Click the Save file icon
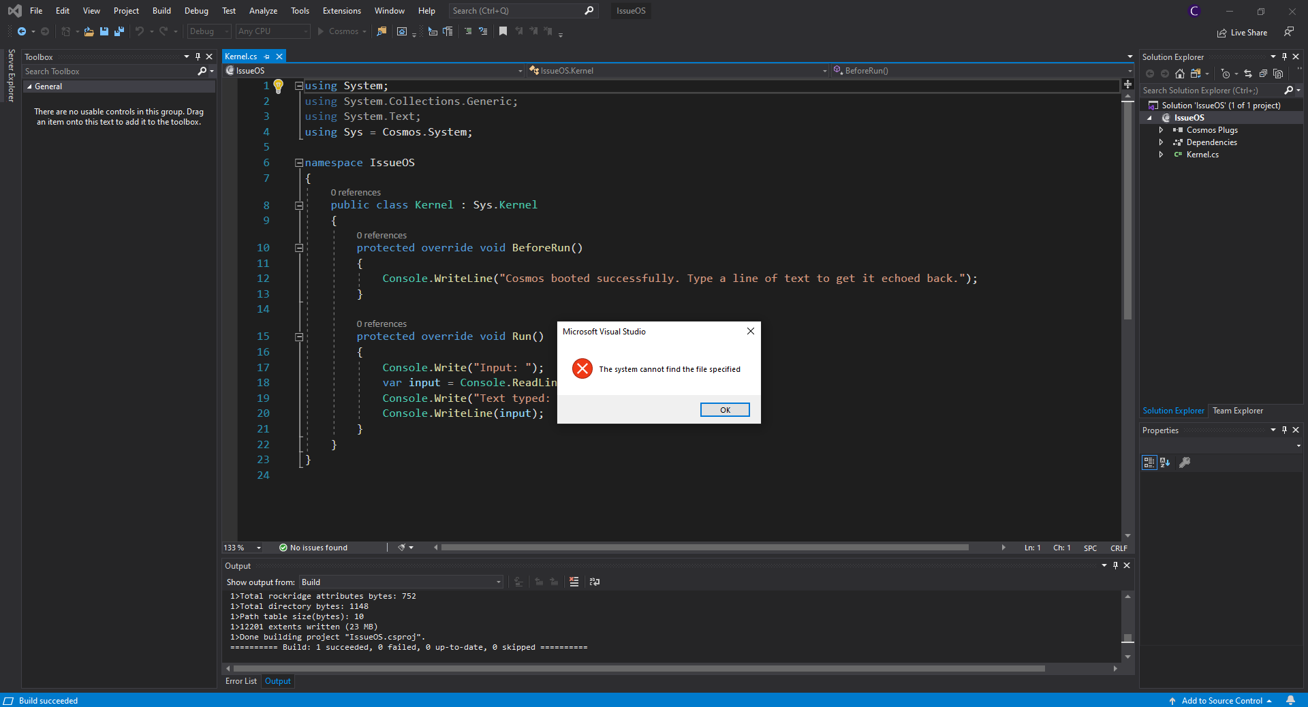1308x707 pixels. [x=104, y=31]
